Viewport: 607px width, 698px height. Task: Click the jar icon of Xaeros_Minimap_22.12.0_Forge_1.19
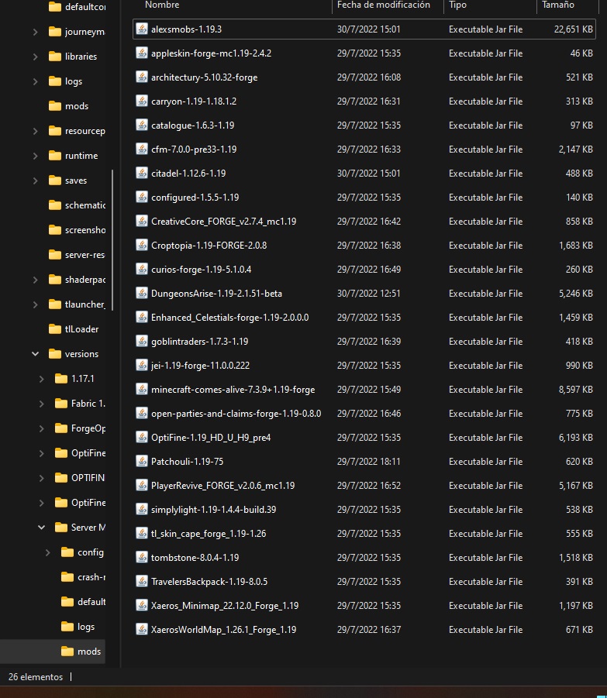point(142,606)
